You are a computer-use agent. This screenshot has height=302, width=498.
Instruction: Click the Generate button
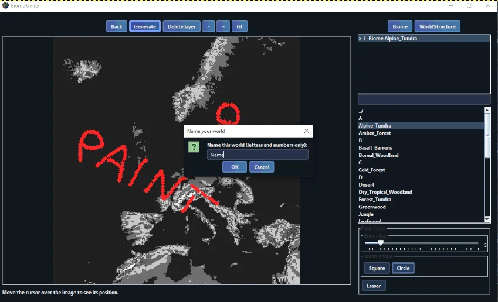tap(145, 26)
